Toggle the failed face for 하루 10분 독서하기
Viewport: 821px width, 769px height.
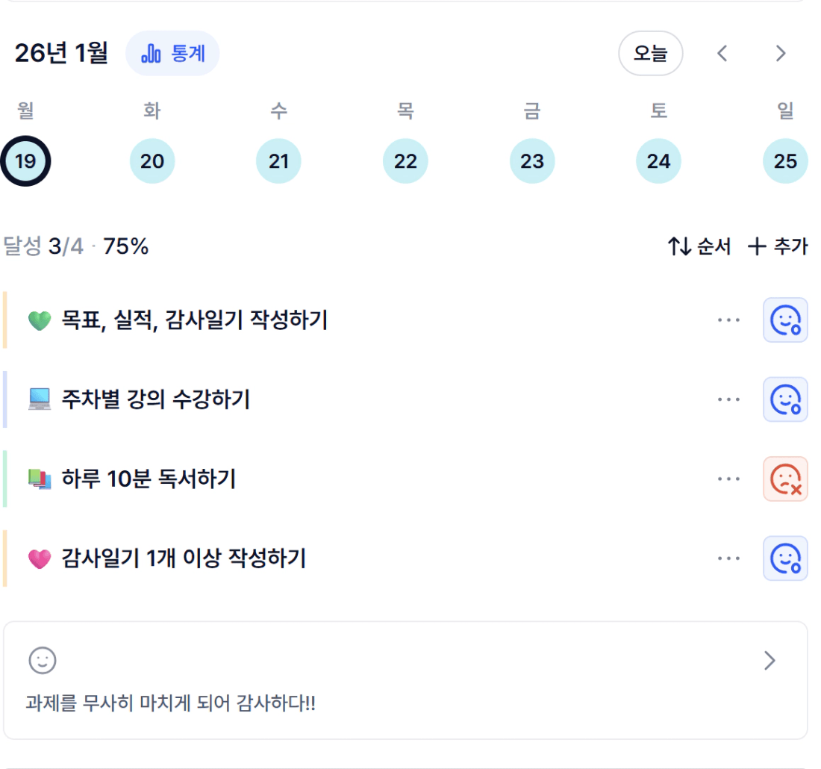785,479
